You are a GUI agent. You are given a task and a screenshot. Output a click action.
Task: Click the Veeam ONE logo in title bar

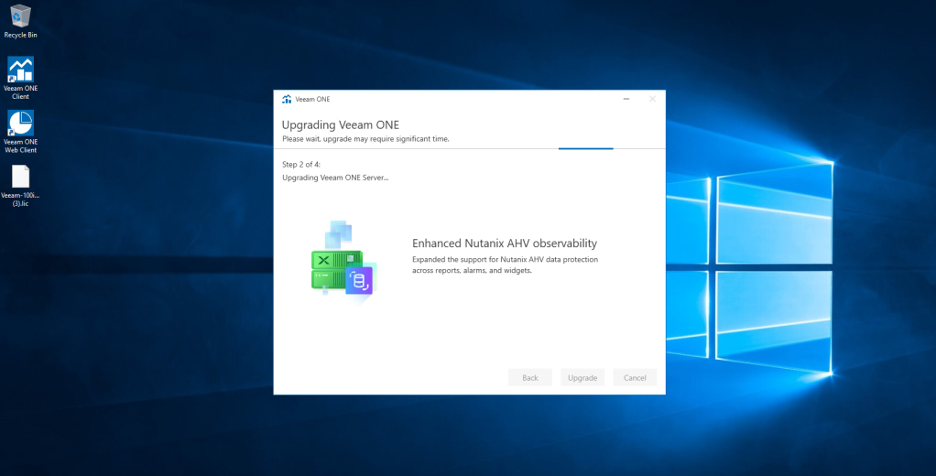(287, 99)
